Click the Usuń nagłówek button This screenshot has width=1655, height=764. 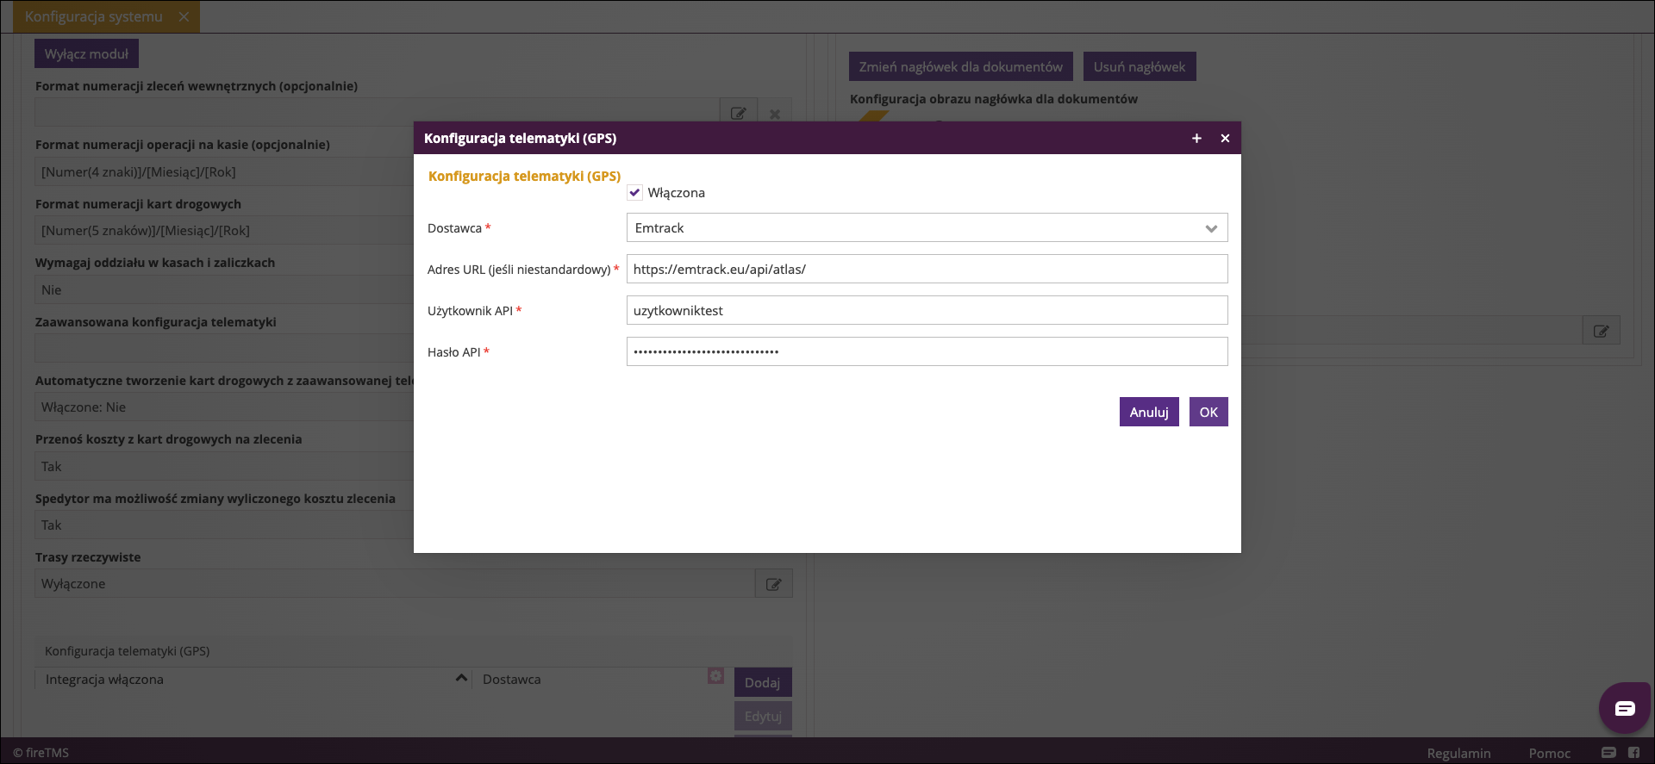click(x=1140, y=66)
